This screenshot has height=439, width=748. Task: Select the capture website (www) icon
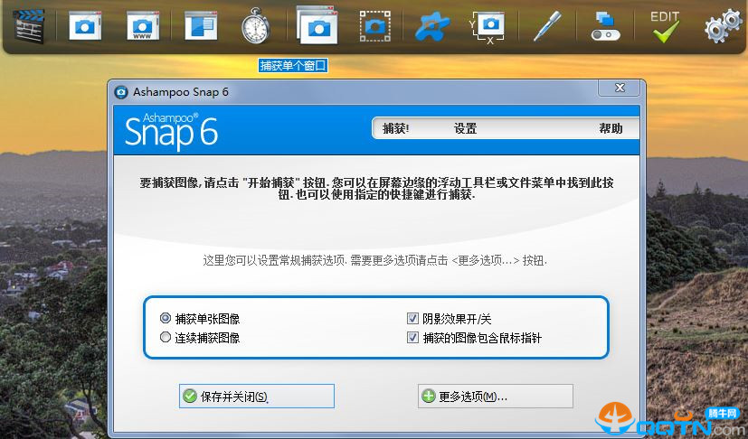(x=142, y=25)
